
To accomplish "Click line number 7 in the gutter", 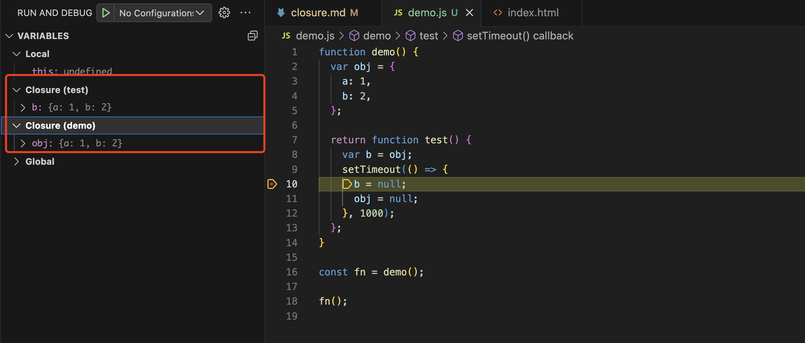I will pos(294,140).
